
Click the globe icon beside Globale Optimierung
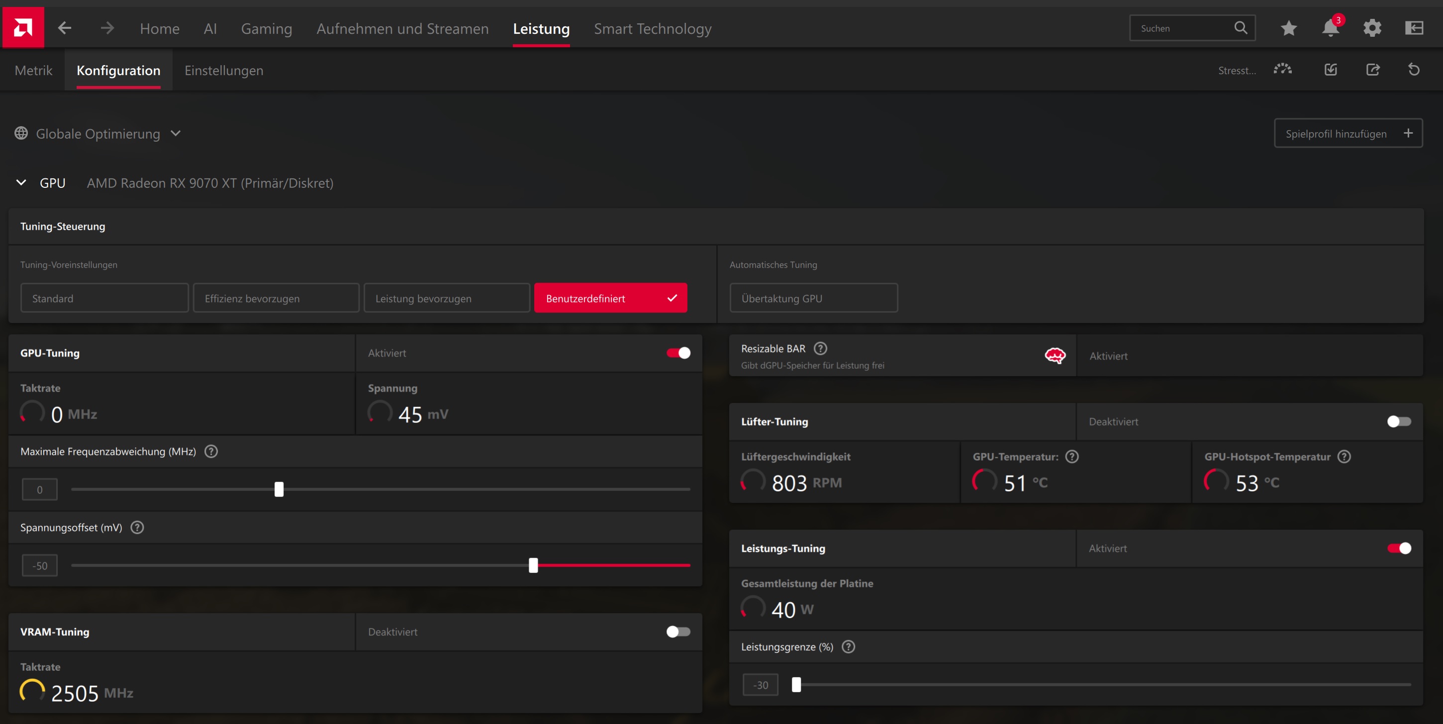(21, 133)
